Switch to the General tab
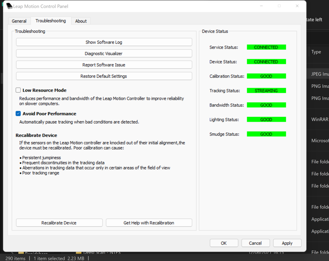The height and width of the screenshot is (261, 329). (x=19, y=21)
